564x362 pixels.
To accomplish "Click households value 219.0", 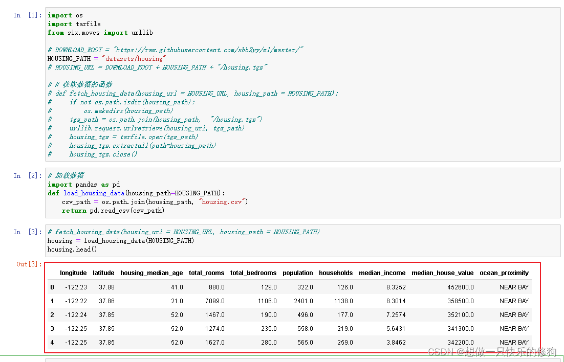I will coord(345,329).
